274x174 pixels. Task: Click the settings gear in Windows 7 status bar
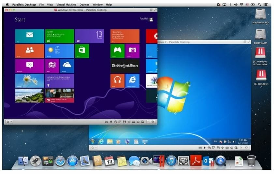246,147
